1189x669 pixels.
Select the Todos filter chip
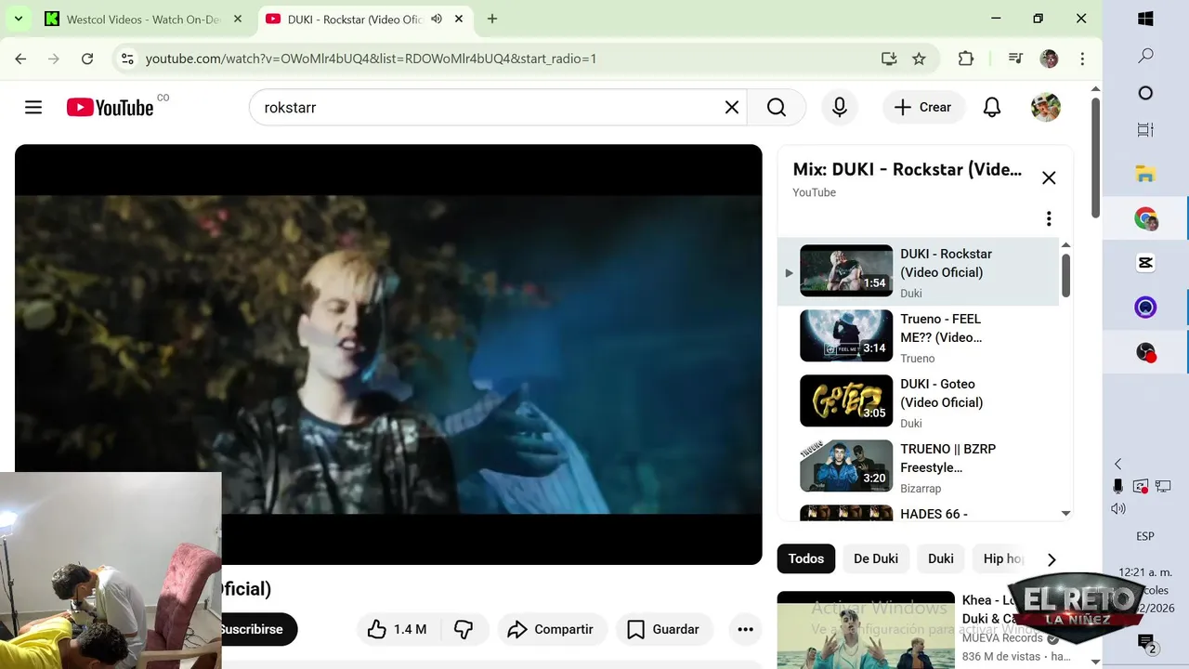click(806, 558)
